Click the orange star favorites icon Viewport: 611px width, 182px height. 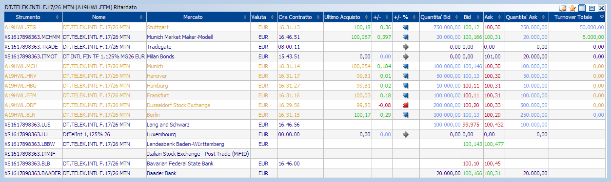coord(572,8)
